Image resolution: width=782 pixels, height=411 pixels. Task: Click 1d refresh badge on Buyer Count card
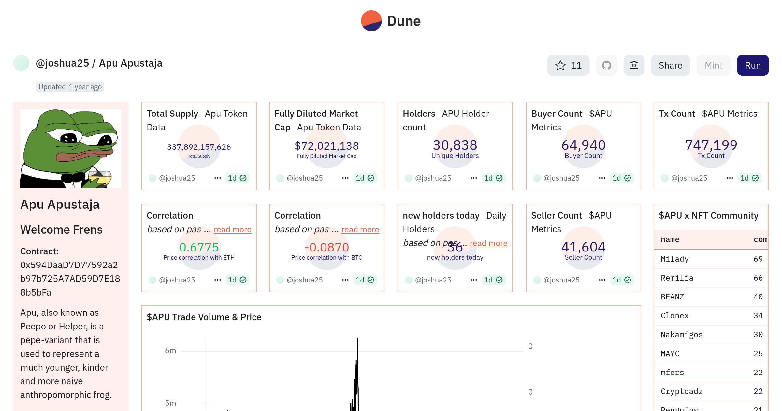tap(622, 178)
